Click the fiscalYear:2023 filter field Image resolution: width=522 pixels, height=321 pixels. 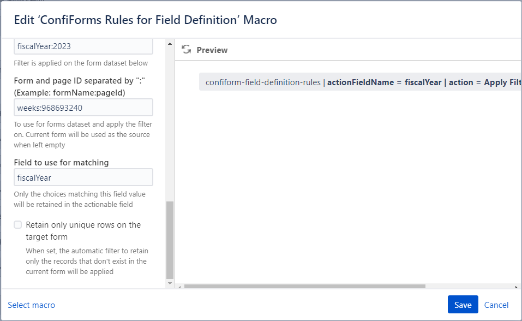(x=83, y=46)
